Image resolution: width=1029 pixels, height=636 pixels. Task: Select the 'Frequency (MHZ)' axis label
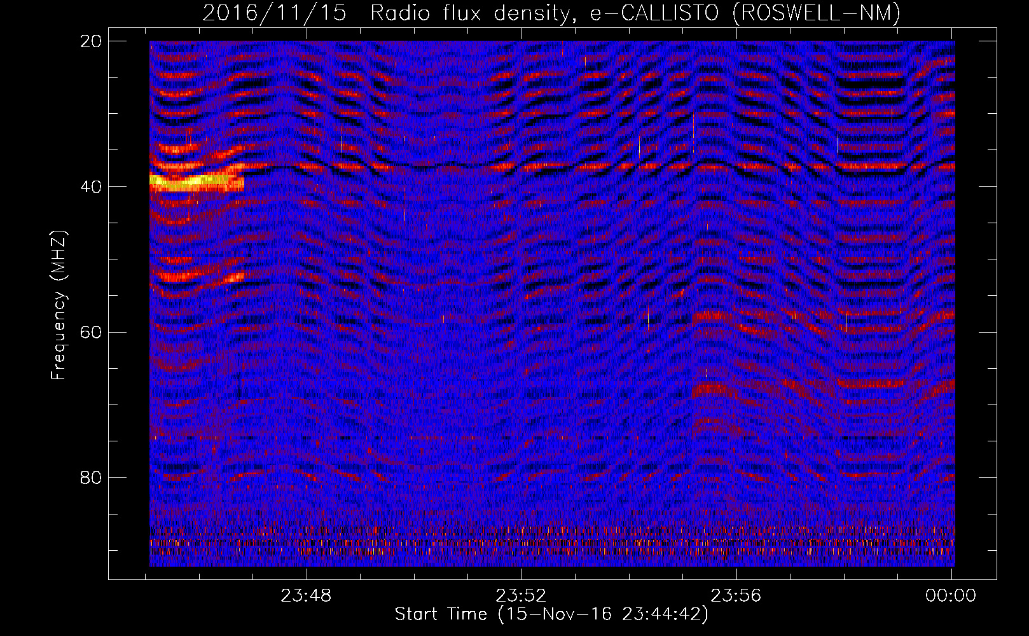(x=59, y=305)
